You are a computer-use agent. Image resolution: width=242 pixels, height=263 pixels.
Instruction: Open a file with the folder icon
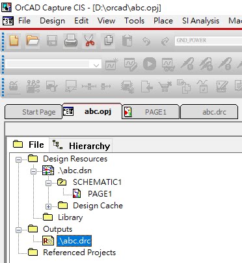[x=33, y=40]
